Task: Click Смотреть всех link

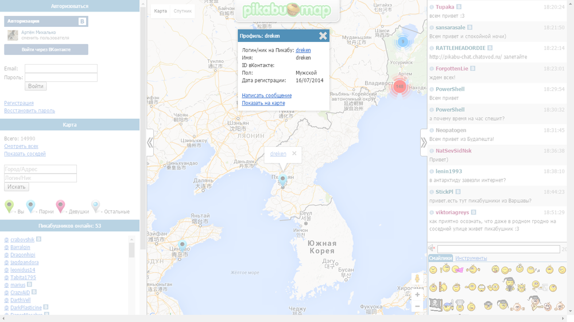Action: point(21,146)
